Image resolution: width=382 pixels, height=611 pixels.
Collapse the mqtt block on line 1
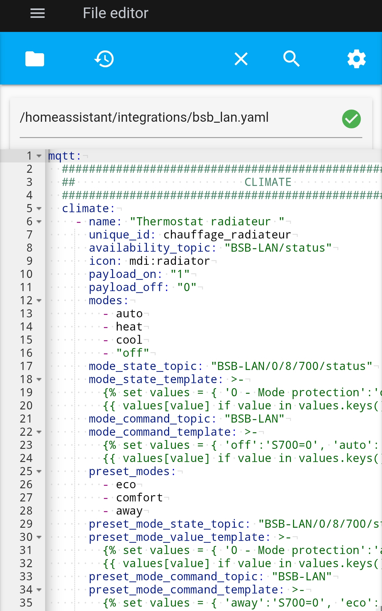(x=39, y=156)
